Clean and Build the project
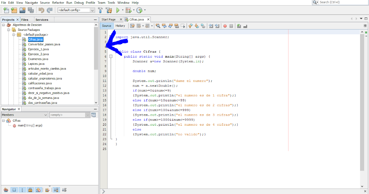 tap(109, 10)
